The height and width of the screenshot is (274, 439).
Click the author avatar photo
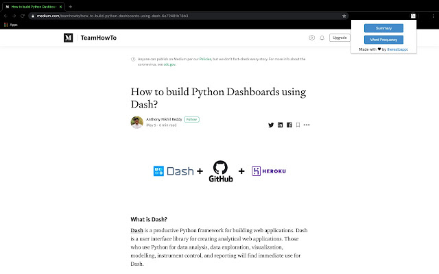point(137,122)
